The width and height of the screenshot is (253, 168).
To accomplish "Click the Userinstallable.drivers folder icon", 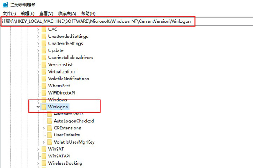I will (44, 58).
